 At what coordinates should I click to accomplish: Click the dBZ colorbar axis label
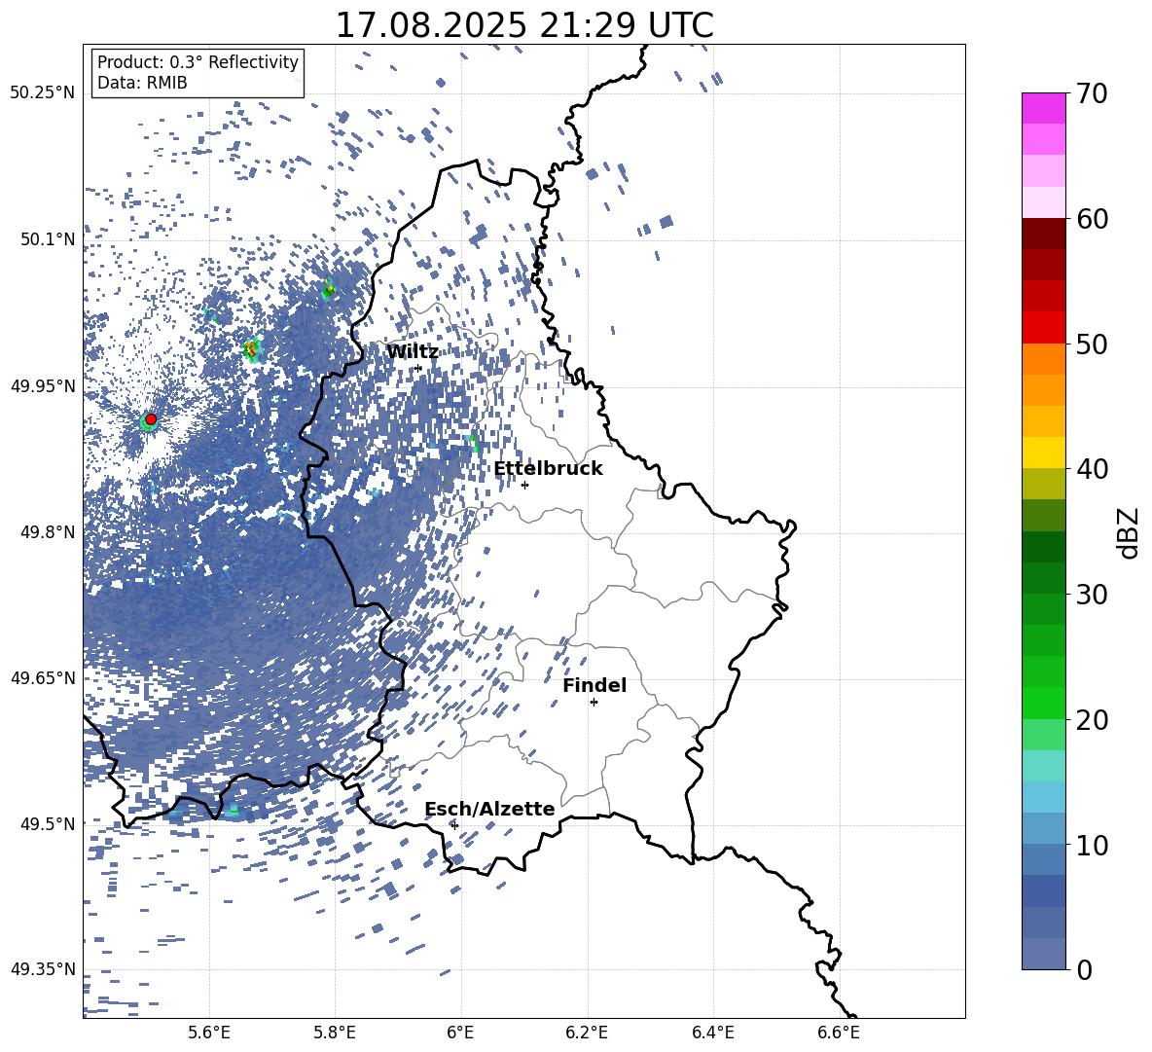coord(1129,533)
